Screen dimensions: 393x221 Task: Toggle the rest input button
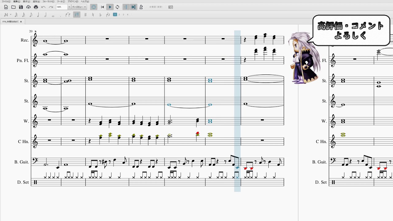pyautogui.click(x=77, y=15)
